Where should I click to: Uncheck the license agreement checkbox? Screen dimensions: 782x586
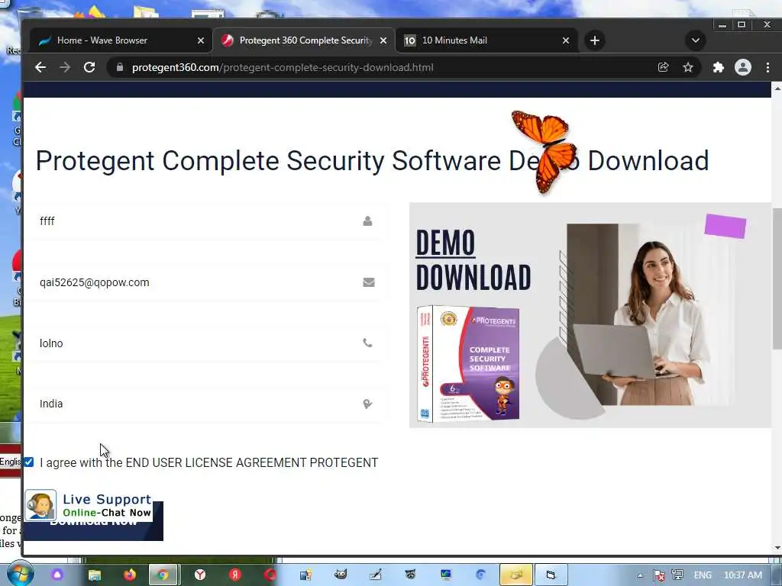click(29, 462)
